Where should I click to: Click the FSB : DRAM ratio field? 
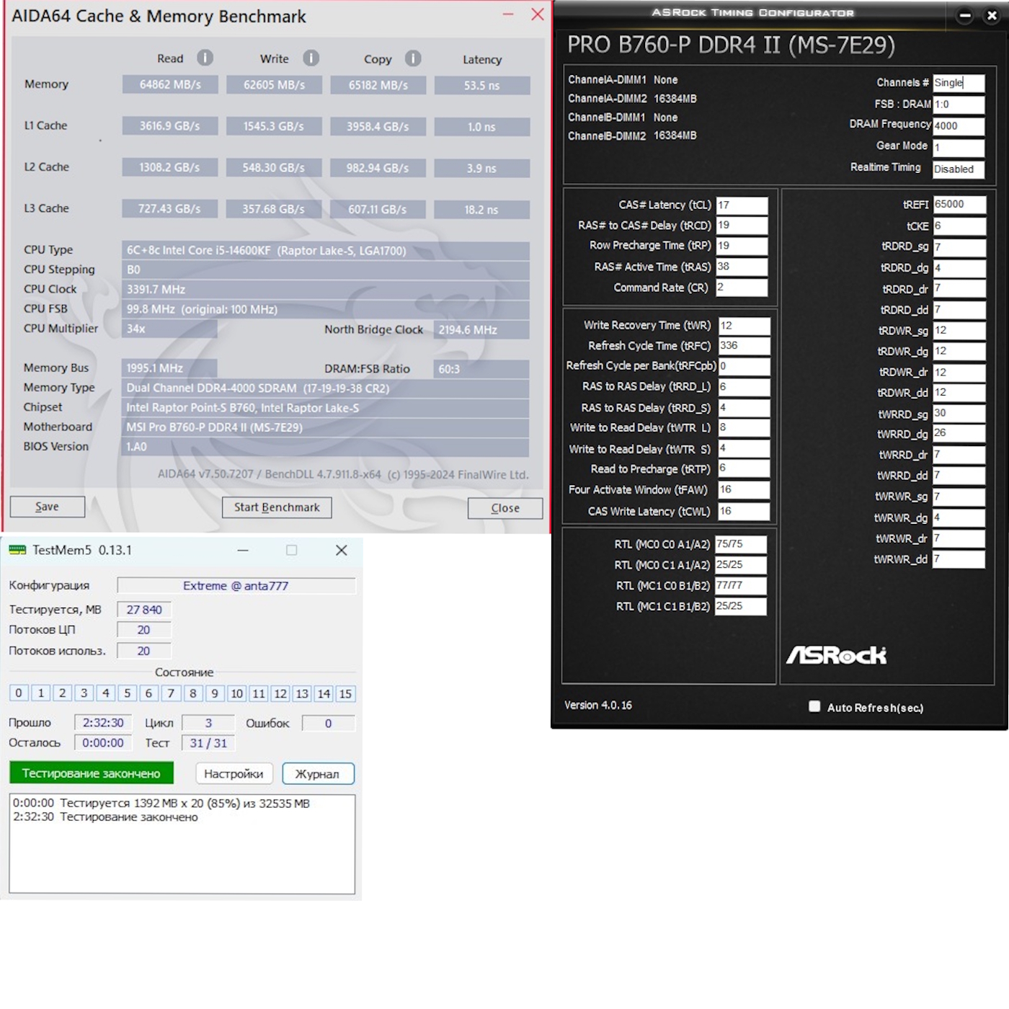coord(959,105)
